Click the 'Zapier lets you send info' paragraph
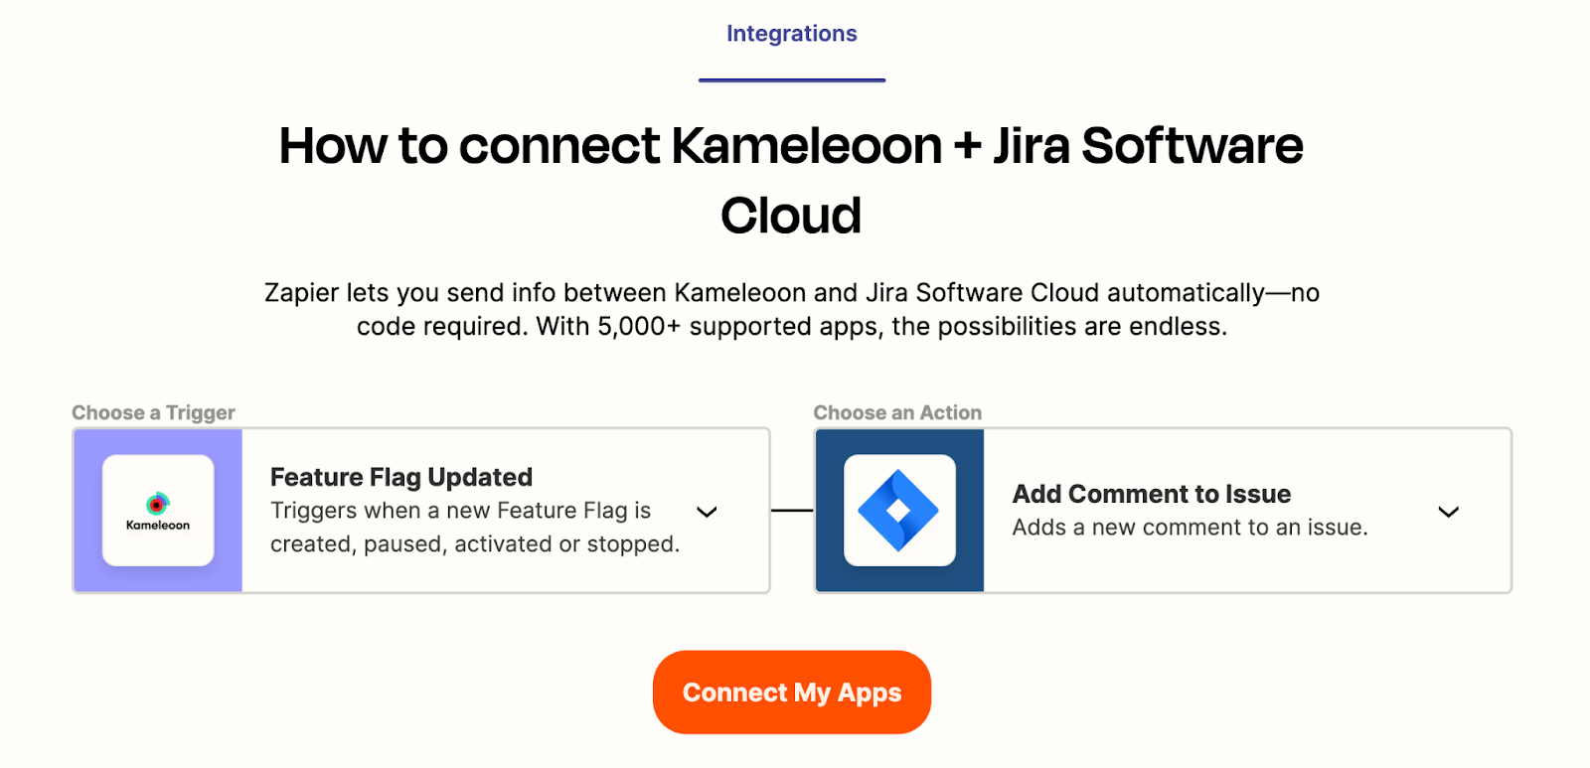 [792, 310]
